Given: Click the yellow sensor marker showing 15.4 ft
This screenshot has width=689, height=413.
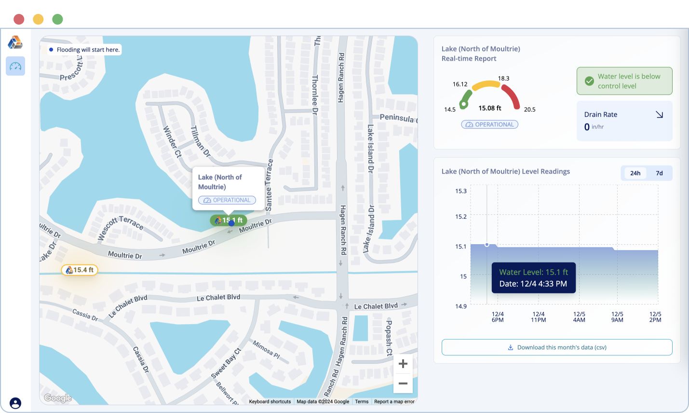Looking at the screenshot, I should tap(80, 270).
